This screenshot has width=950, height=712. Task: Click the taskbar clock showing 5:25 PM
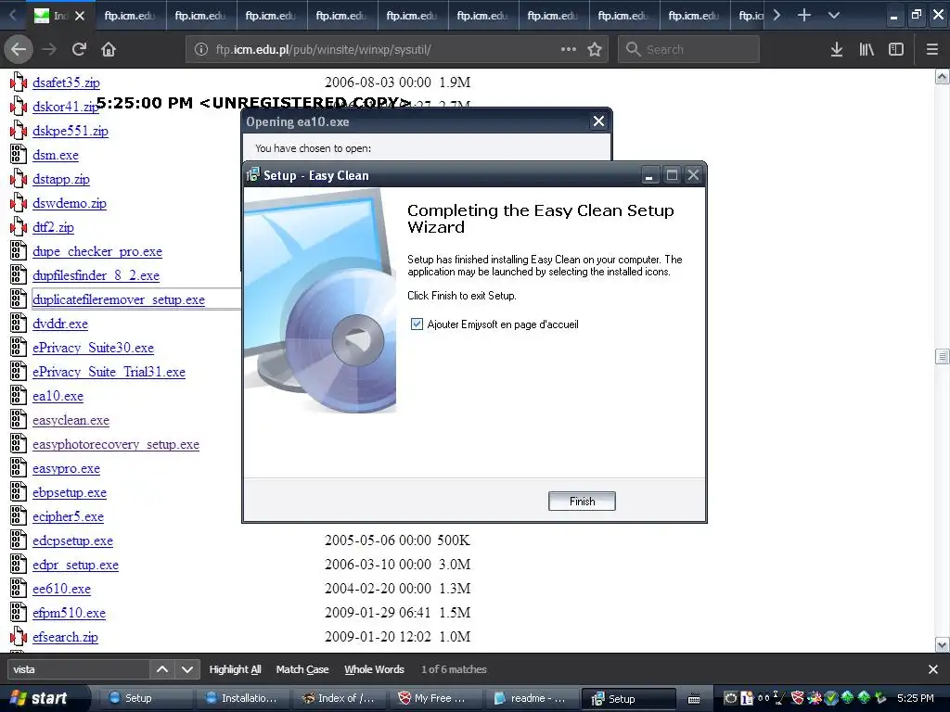[915, 698]
